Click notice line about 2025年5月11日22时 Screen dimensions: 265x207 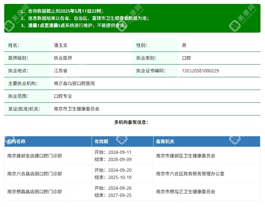click(62, 11)
